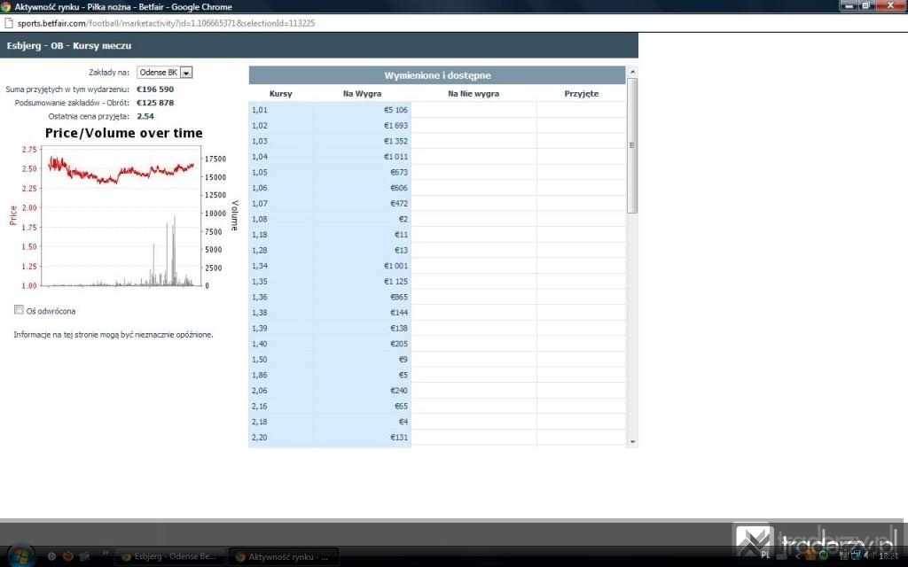Click the Chrome icon in the title bar
The height and width of the screenshot is (567, 908).
tap(6, 7)
